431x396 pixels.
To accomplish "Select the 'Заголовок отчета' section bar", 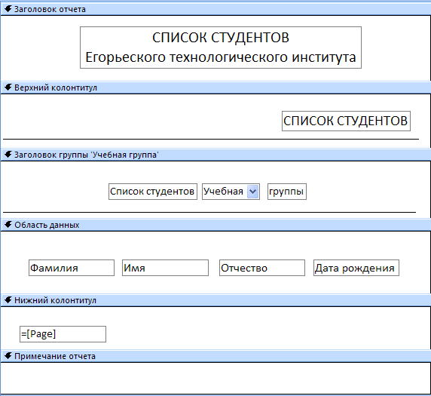I will pyautogui.click(x=215, y=9).
